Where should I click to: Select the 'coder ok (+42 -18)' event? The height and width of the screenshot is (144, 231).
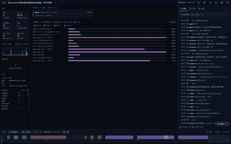click(x=204, y=100)
